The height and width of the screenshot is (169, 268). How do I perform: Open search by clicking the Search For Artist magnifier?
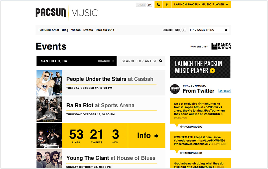[161, 61]
